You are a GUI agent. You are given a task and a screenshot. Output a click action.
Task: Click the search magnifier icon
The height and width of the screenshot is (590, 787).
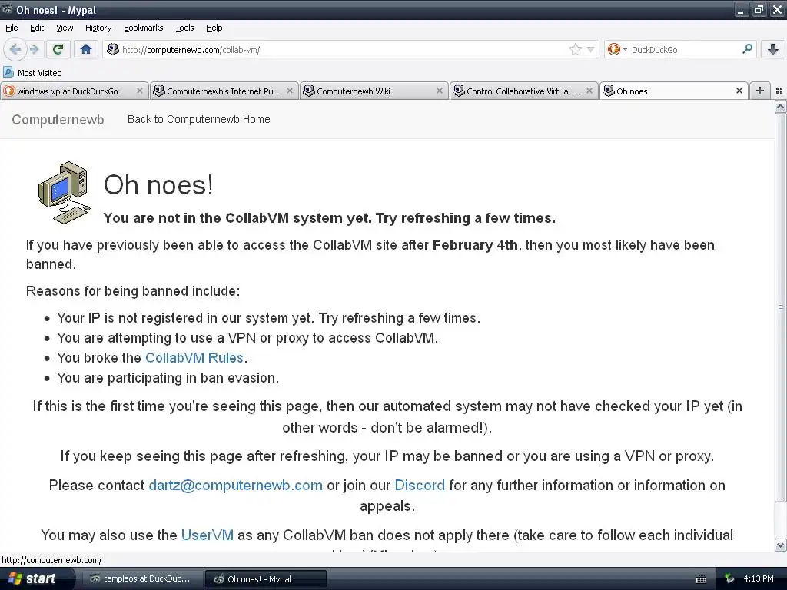[747, 49]
